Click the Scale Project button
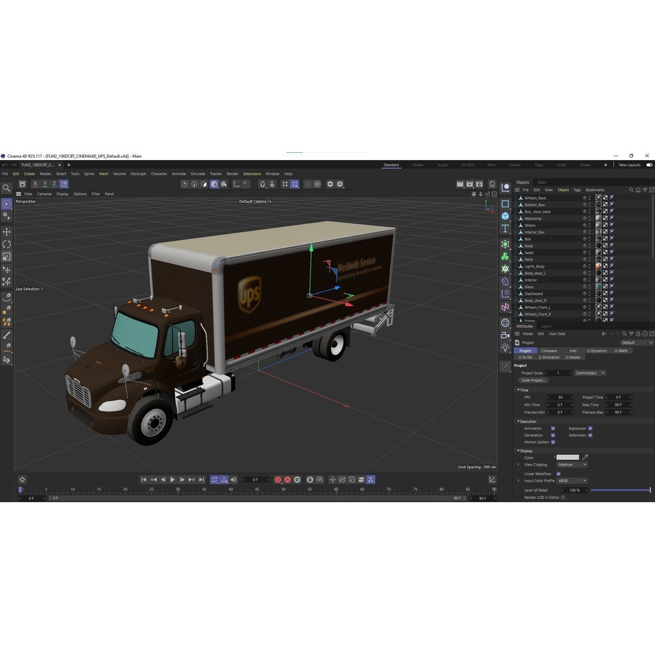The width and height of the screenshot is (655, 655). [x=533, y=380]
